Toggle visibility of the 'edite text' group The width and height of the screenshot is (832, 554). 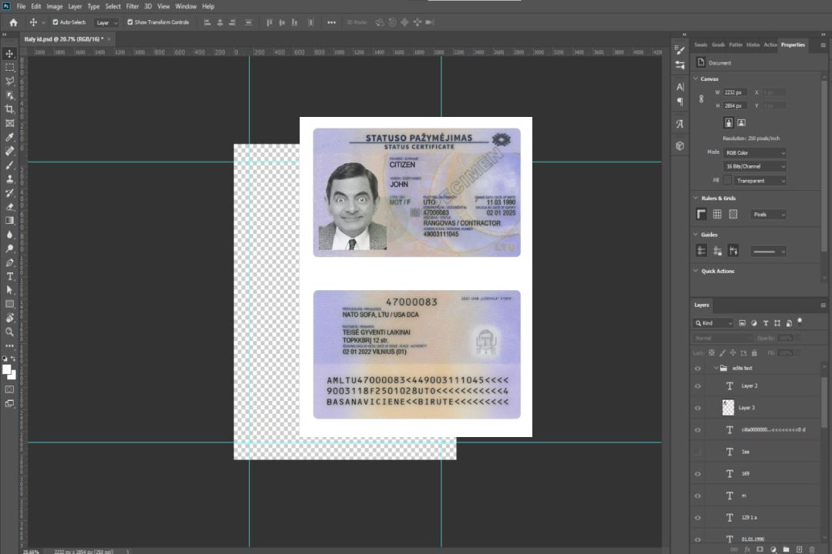pyautogui.click(x=698, y=368)
